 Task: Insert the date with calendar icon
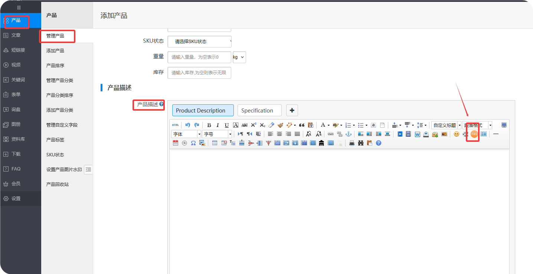tap(176, 143)
